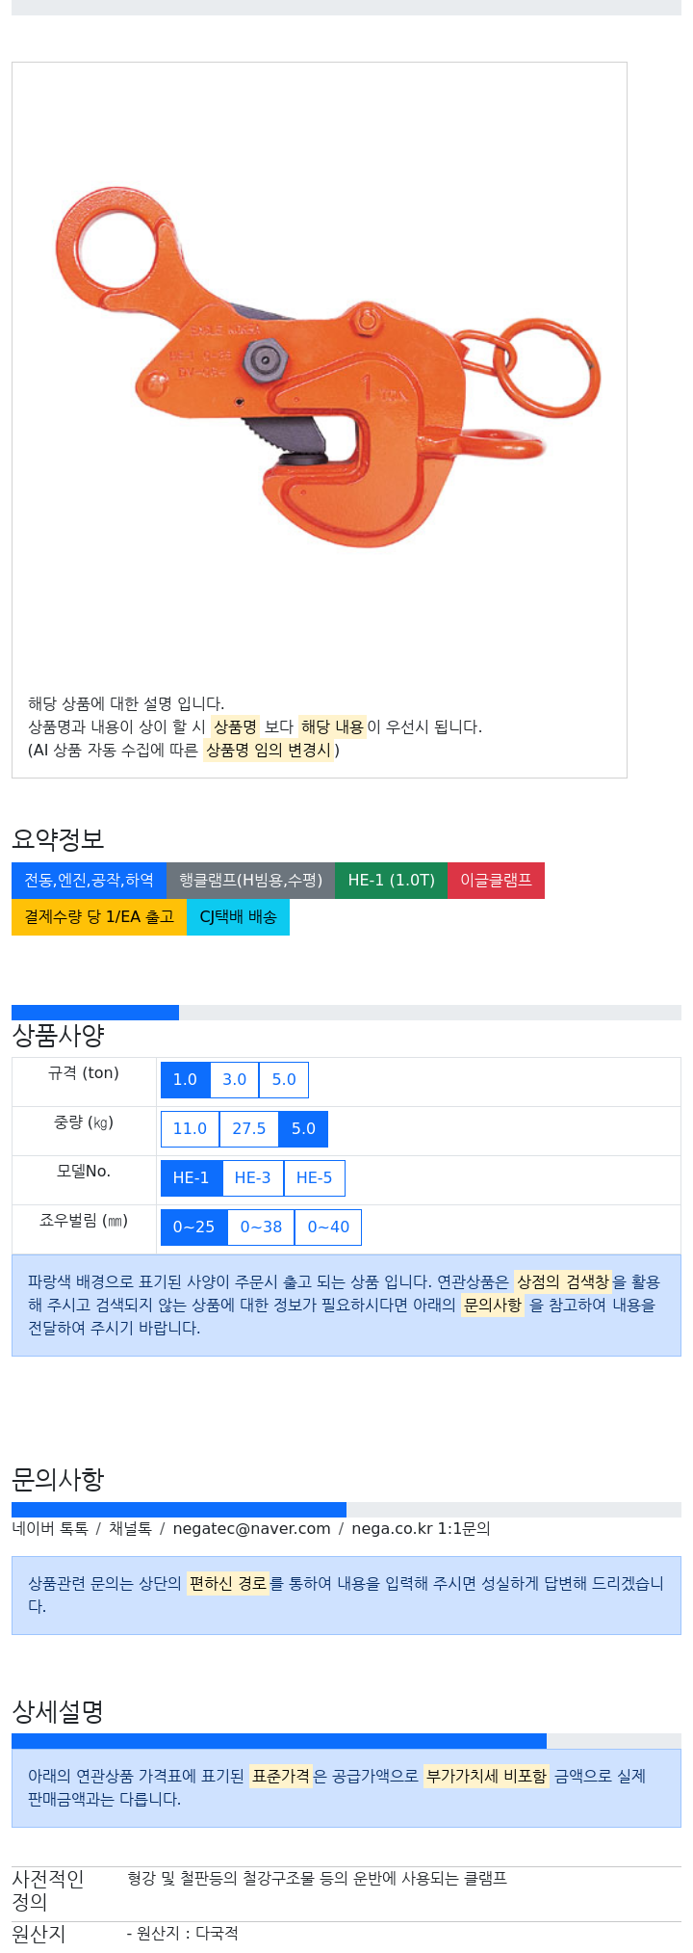This screenshot has width=693, height=1953.
Task: Click the green HE-1 (1.0T) tag
Action: tap(391, 881)
